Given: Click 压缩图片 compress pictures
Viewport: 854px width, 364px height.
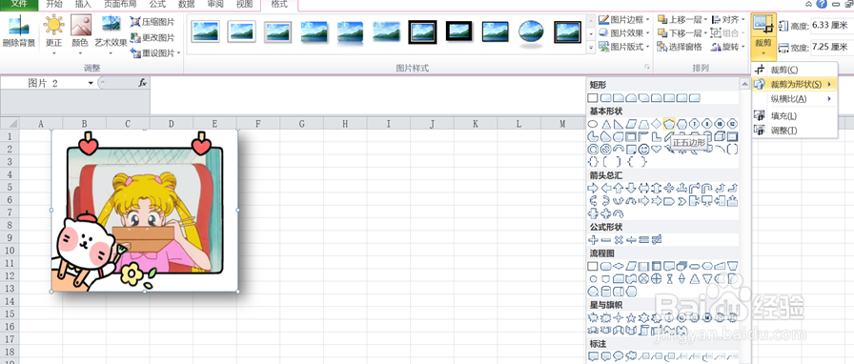Looking at the screenshot, I should tap(153, 22).
